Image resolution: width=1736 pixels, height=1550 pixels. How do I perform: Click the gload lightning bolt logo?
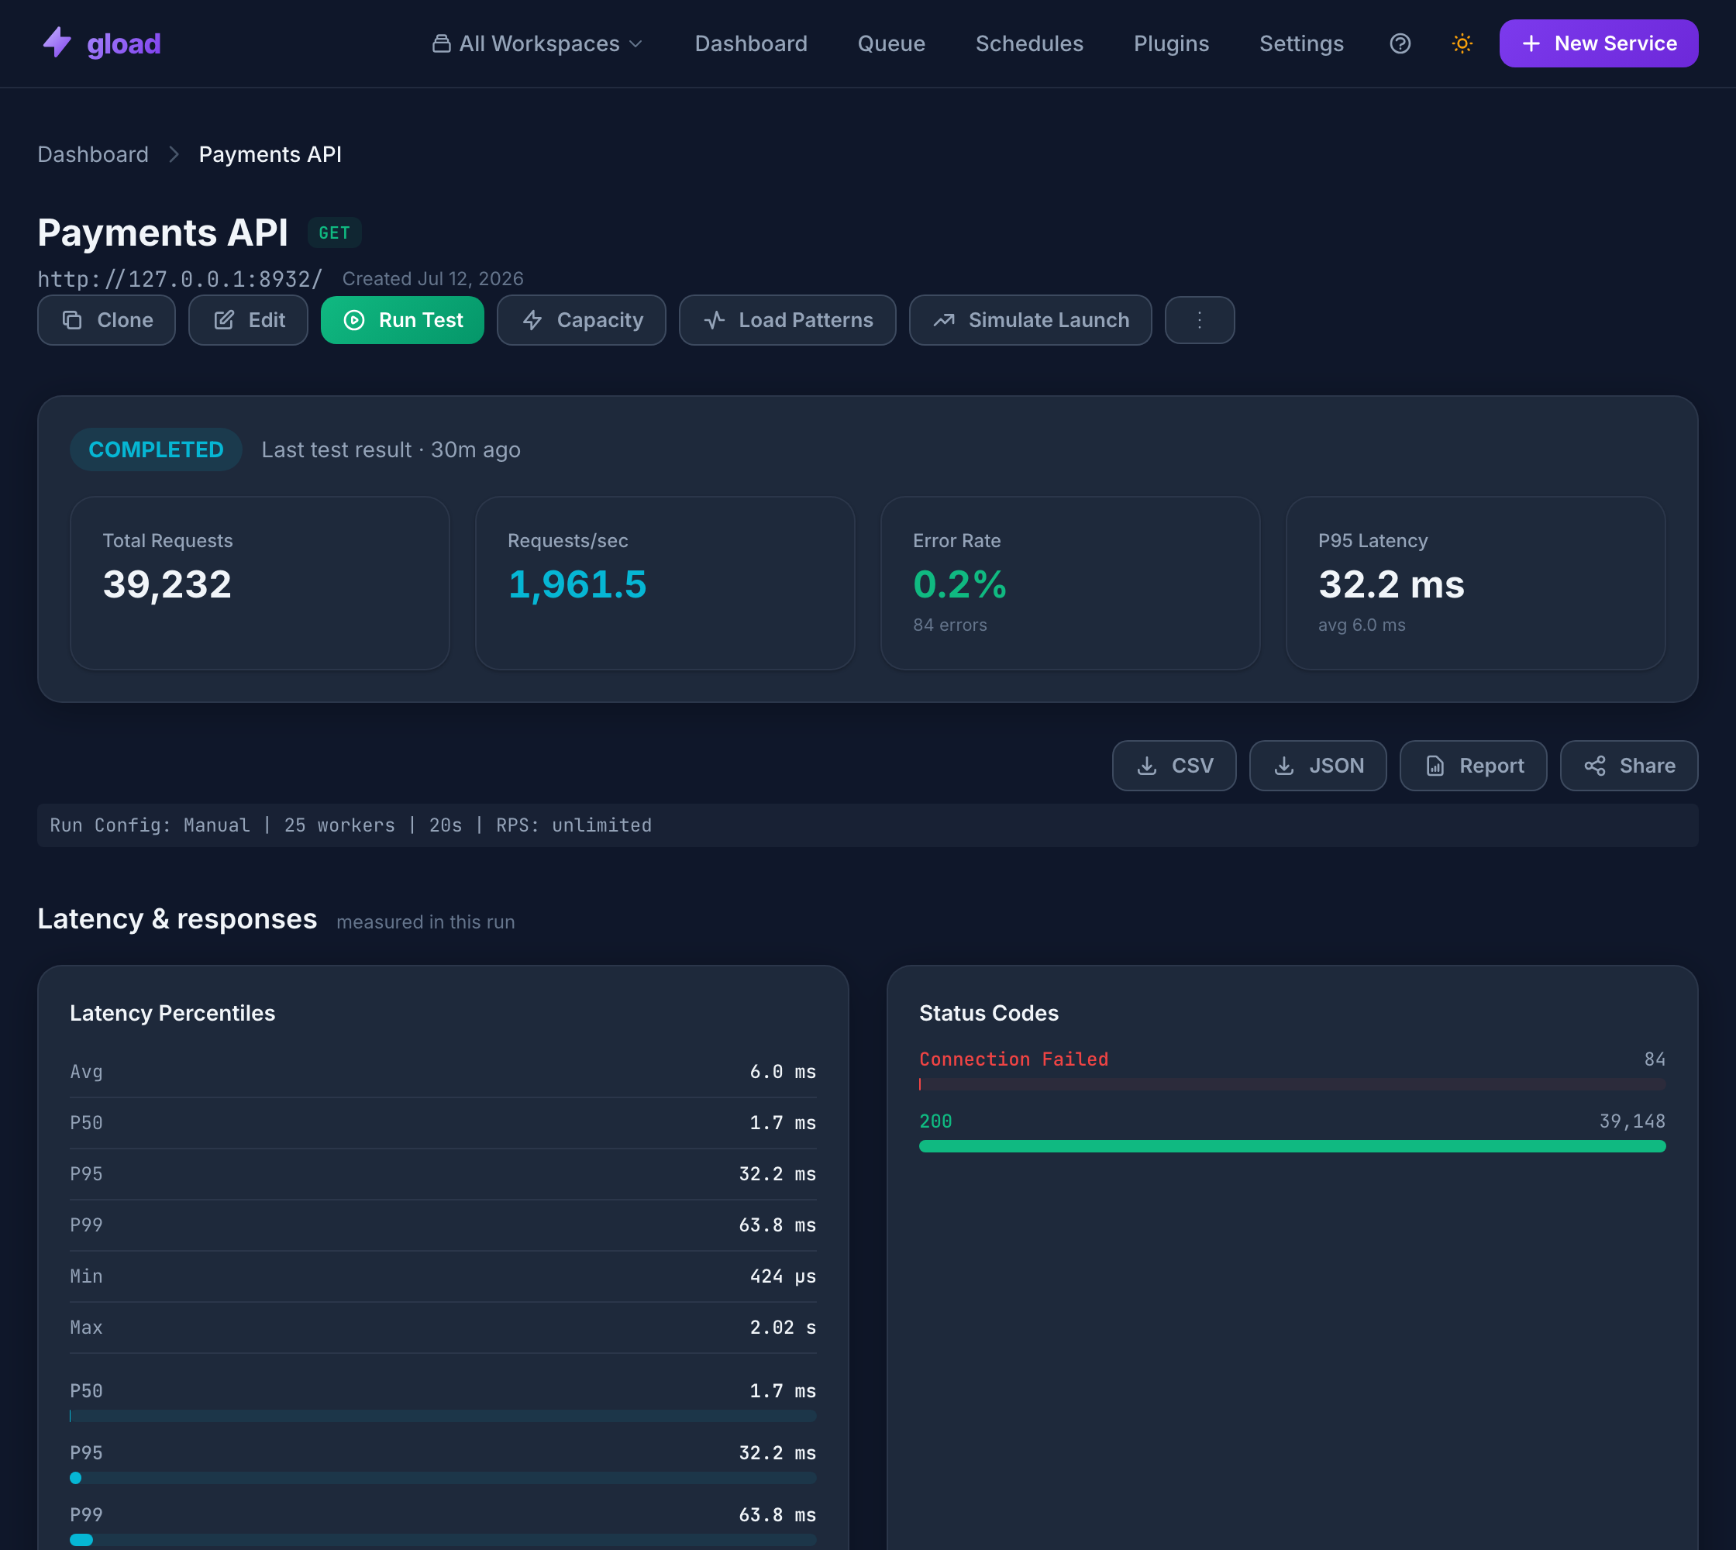point(57,43)
